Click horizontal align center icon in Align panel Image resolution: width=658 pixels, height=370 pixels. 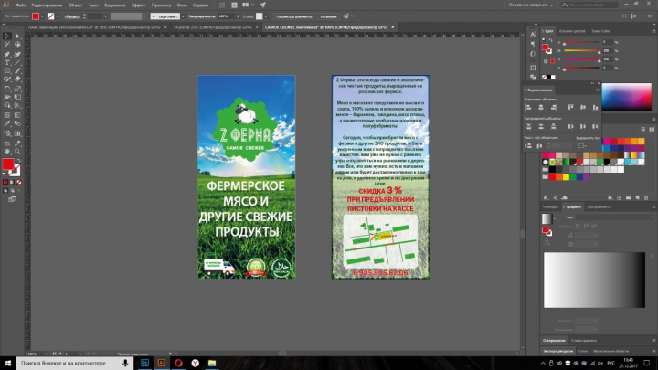541,108
